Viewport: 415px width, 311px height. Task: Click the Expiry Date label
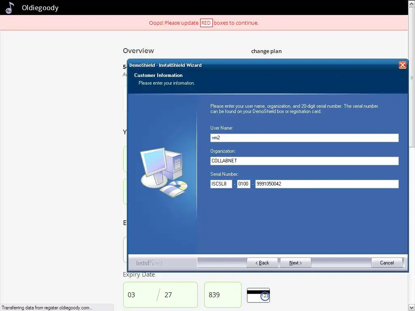[x=139, y=275]
